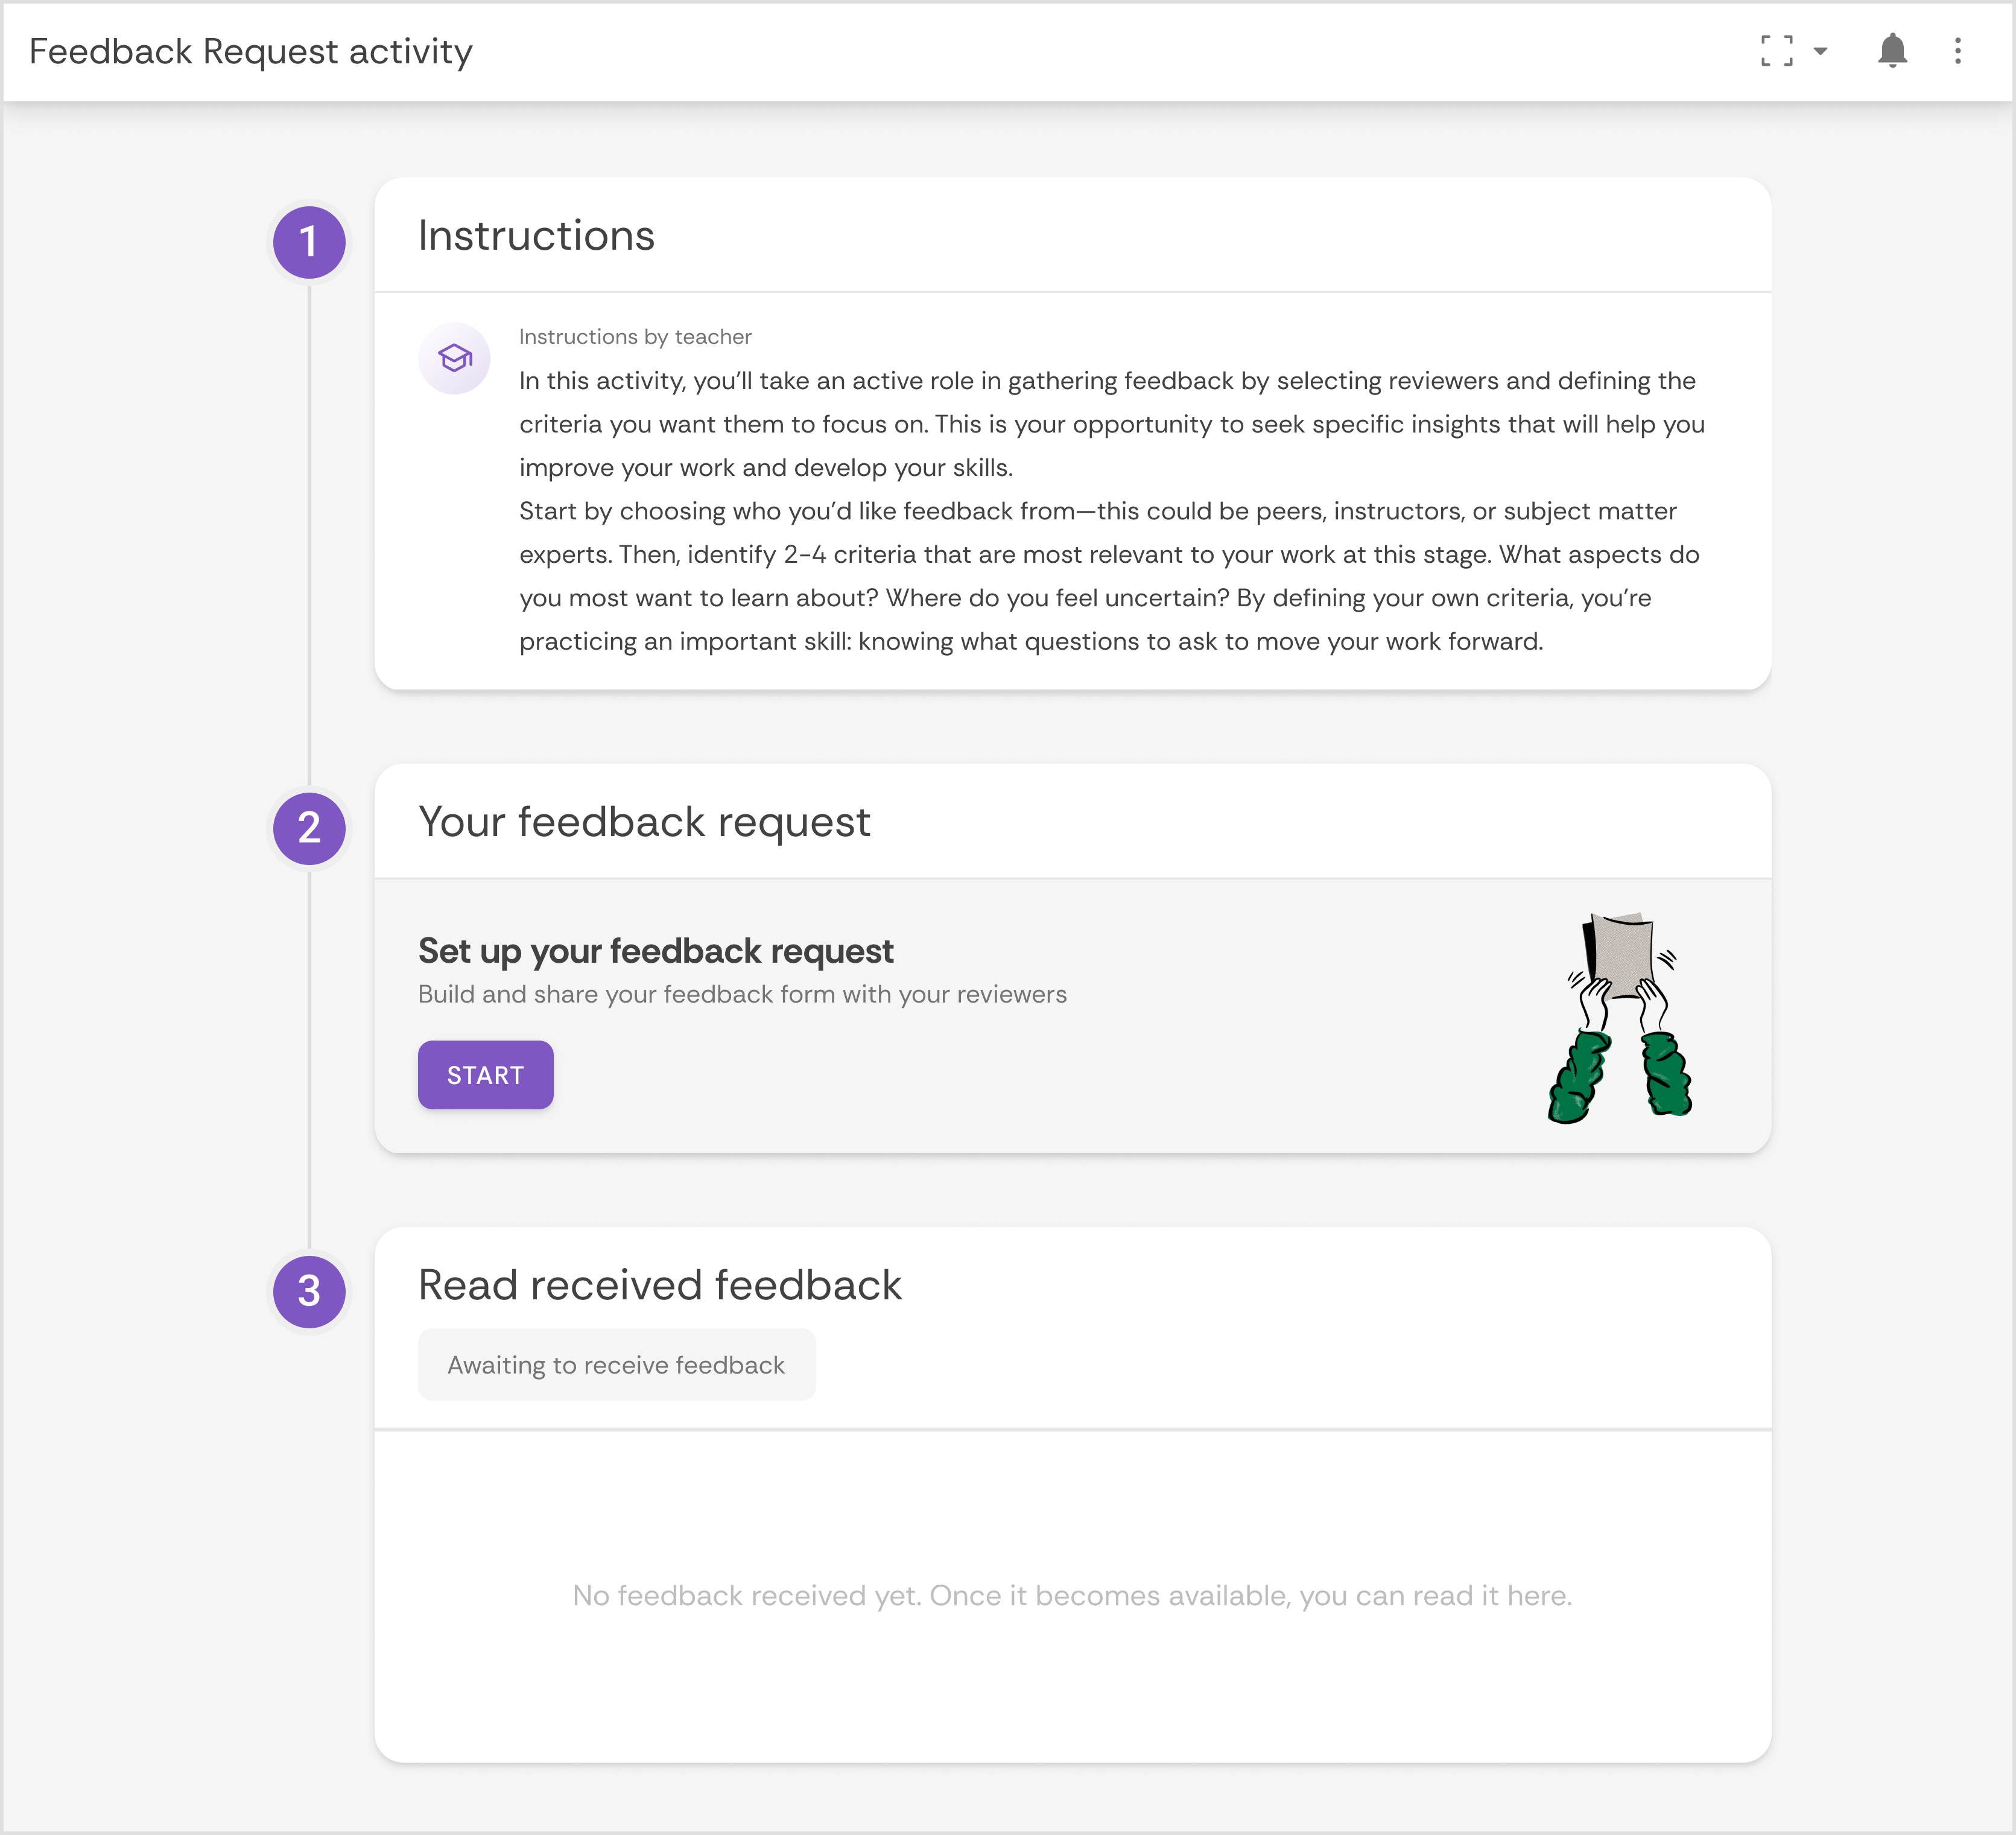This screenshot has height=1835, width=2016.
Task: Click the Feedback Request activity title
Action: pyautogui.click(x=251, y=50)
